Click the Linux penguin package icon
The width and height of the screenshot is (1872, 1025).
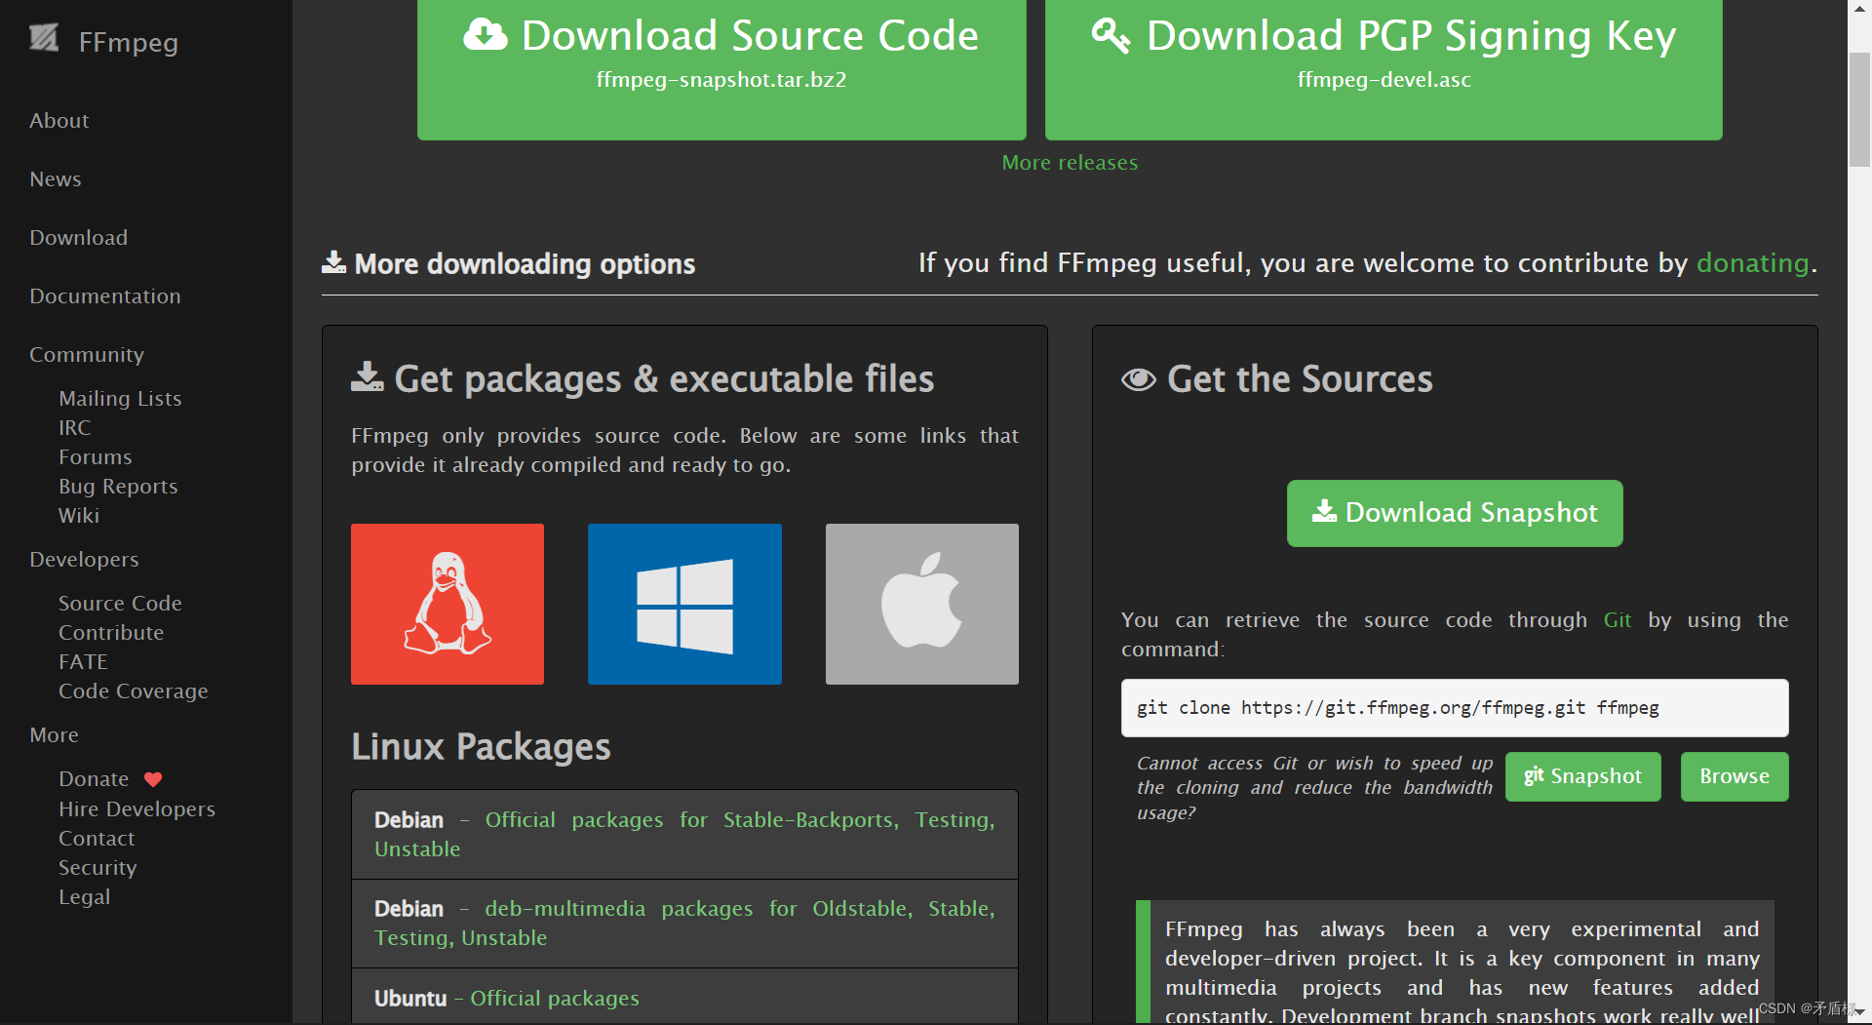pyautogui.click(x=447, y=604)
